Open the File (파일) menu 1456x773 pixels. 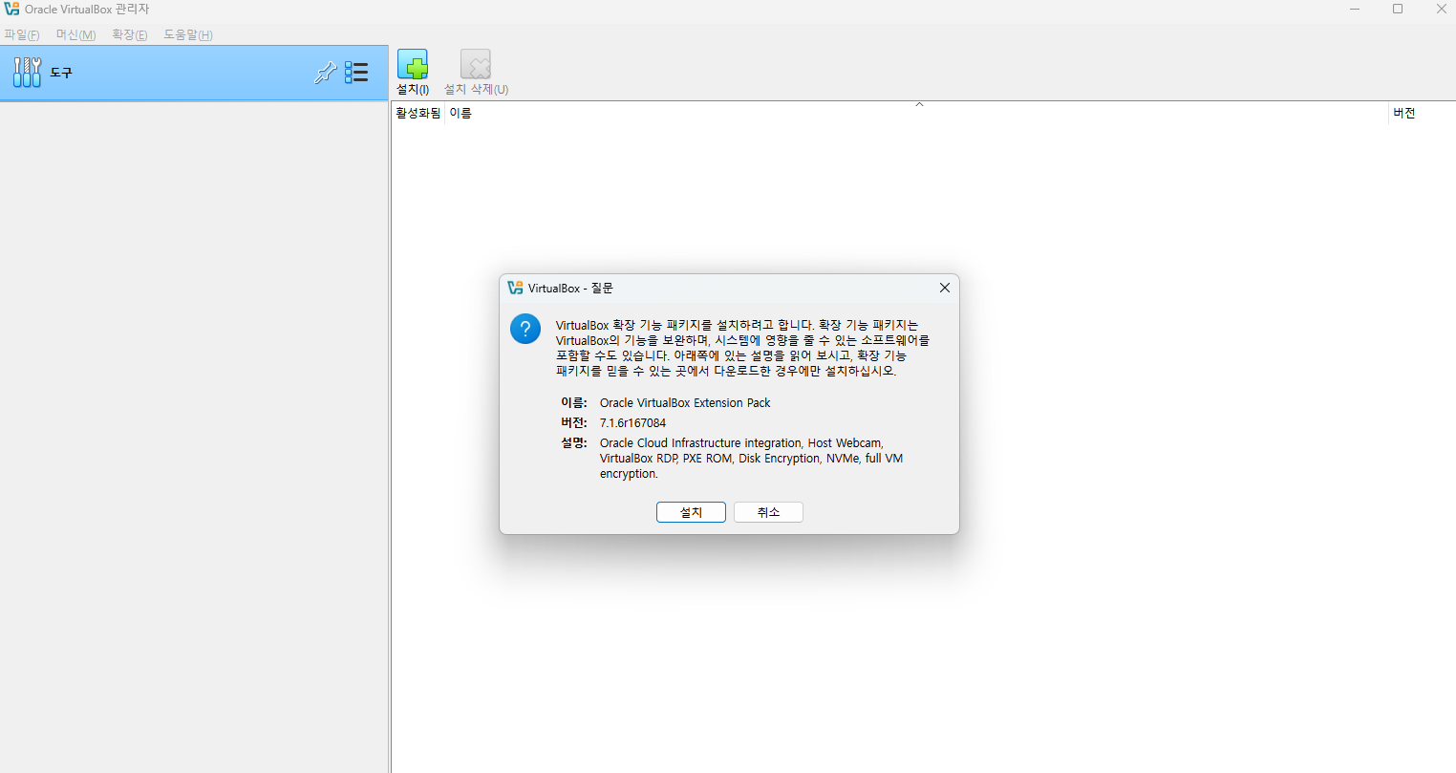click(x=22, y=34)
